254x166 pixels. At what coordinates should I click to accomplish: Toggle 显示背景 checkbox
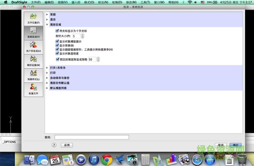coord(57,45)
